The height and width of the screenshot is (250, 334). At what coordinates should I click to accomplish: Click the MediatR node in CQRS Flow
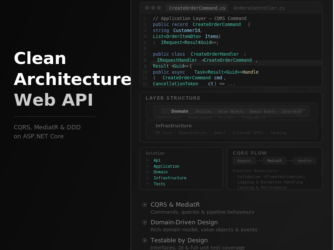pos(274,161)
